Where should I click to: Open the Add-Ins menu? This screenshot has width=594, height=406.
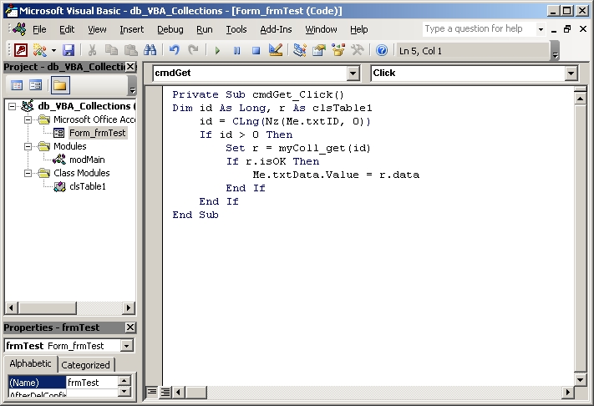[x=276, y=29]
